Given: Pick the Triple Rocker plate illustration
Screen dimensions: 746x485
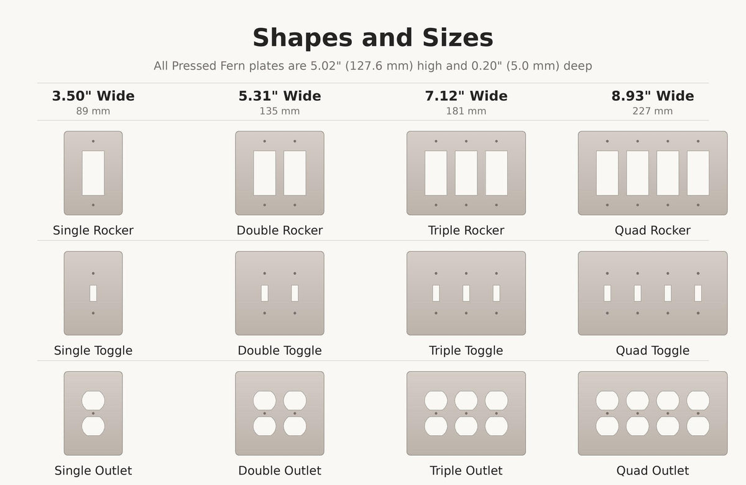Looking at the screenshot, I should [x=466, y=173].
